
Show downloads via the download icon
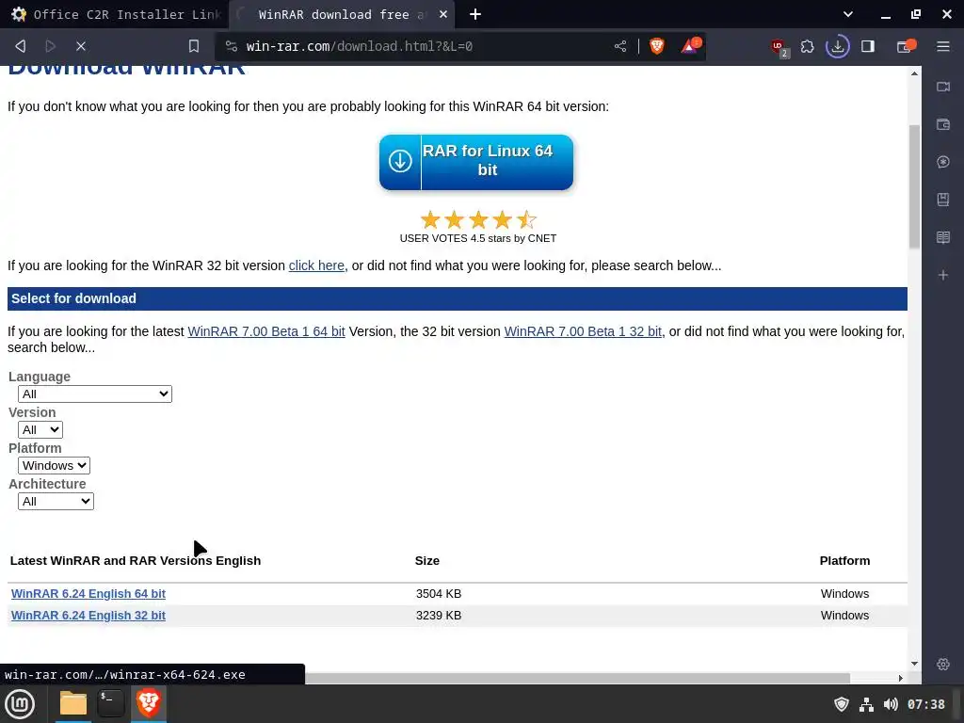click(837, 46)
